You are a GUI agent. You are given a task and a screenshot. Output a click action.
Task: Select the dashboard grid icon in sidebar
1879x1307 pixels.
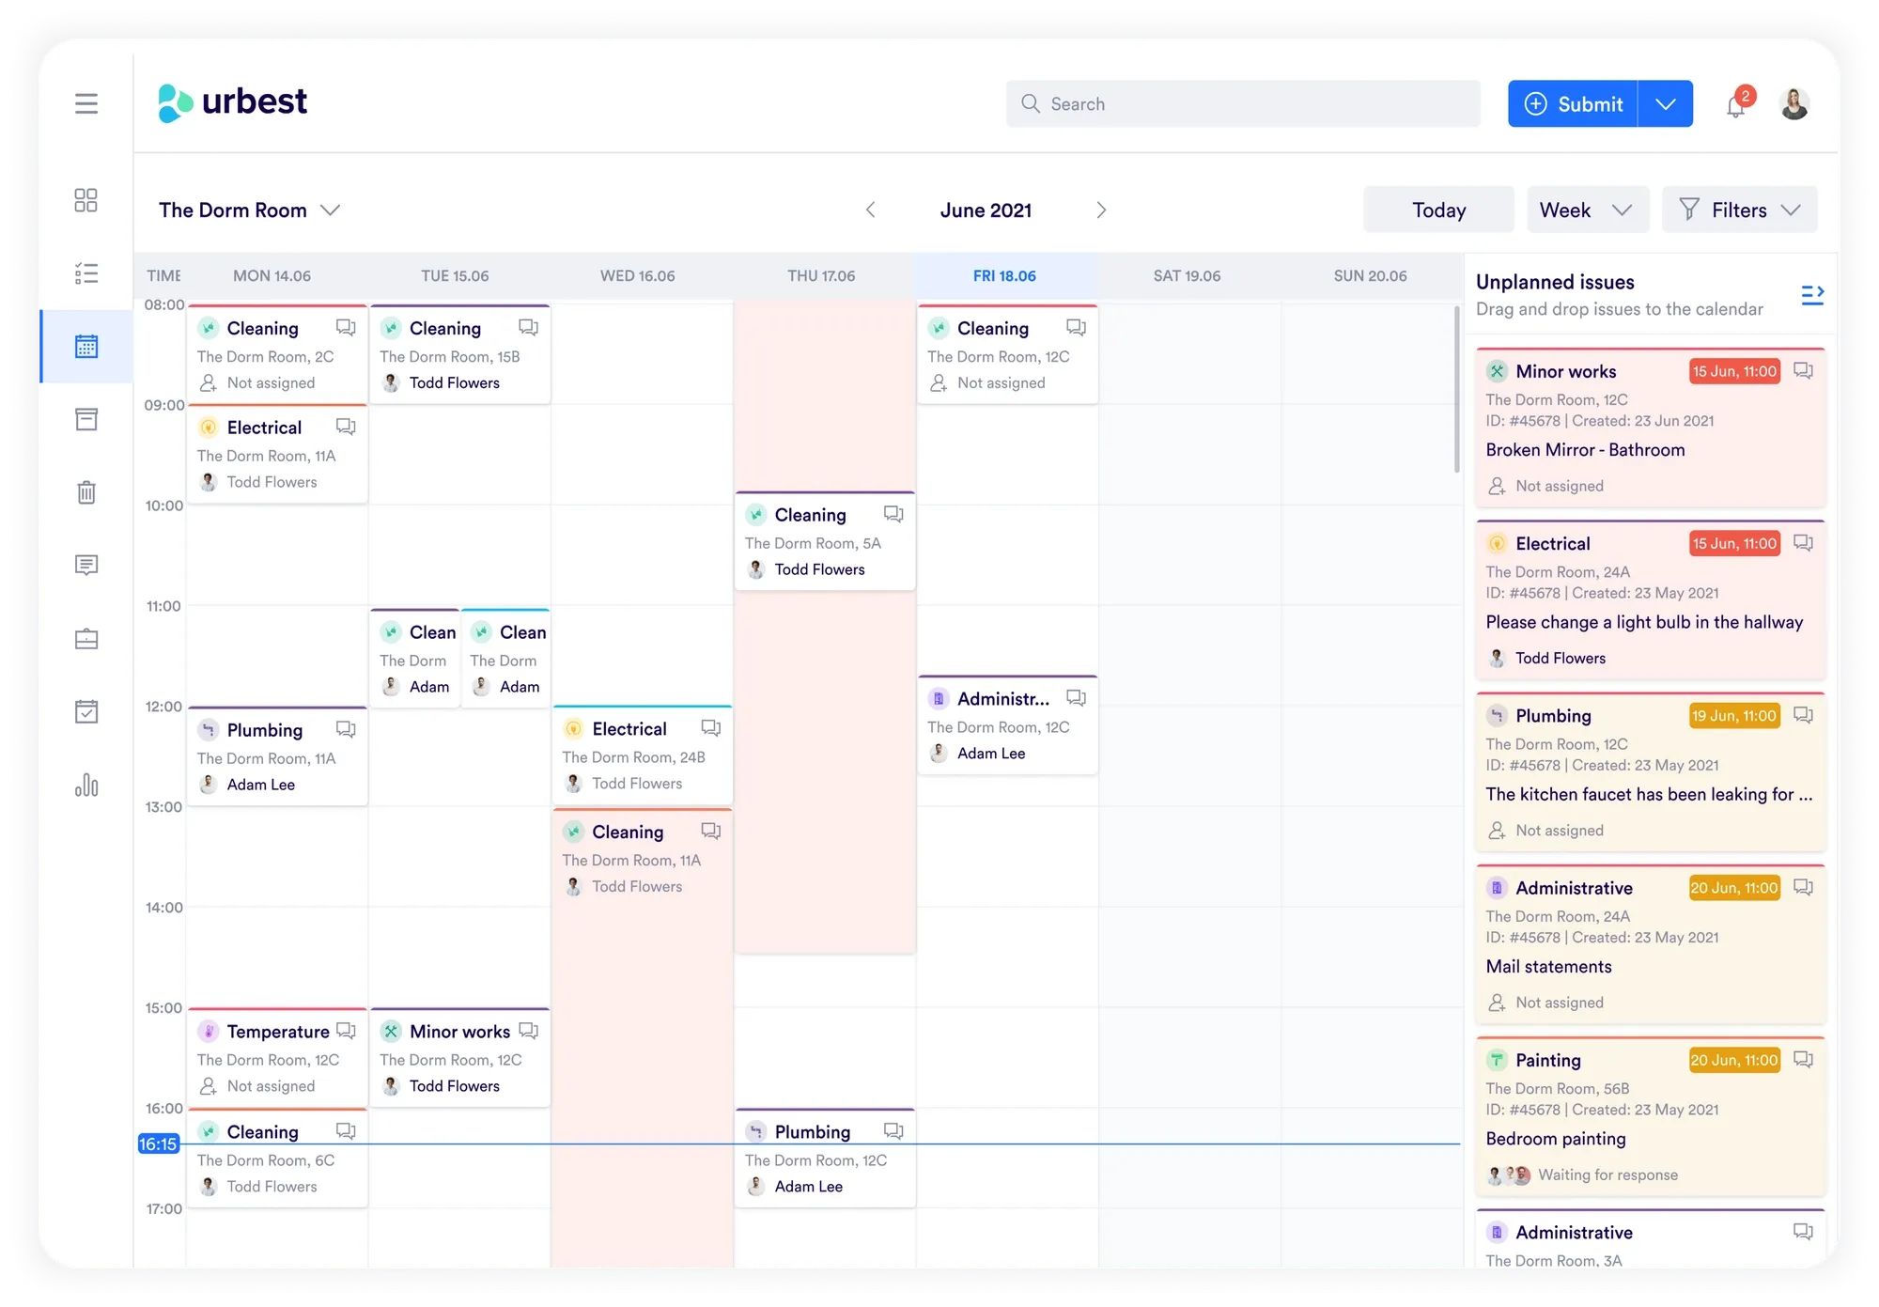(86, 200)
